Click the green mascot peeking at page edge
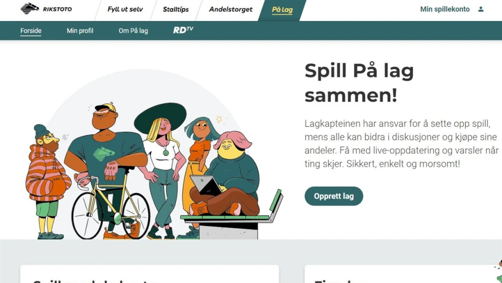The height and width of the screenshot is (283, 502). [x=499, y=271]
